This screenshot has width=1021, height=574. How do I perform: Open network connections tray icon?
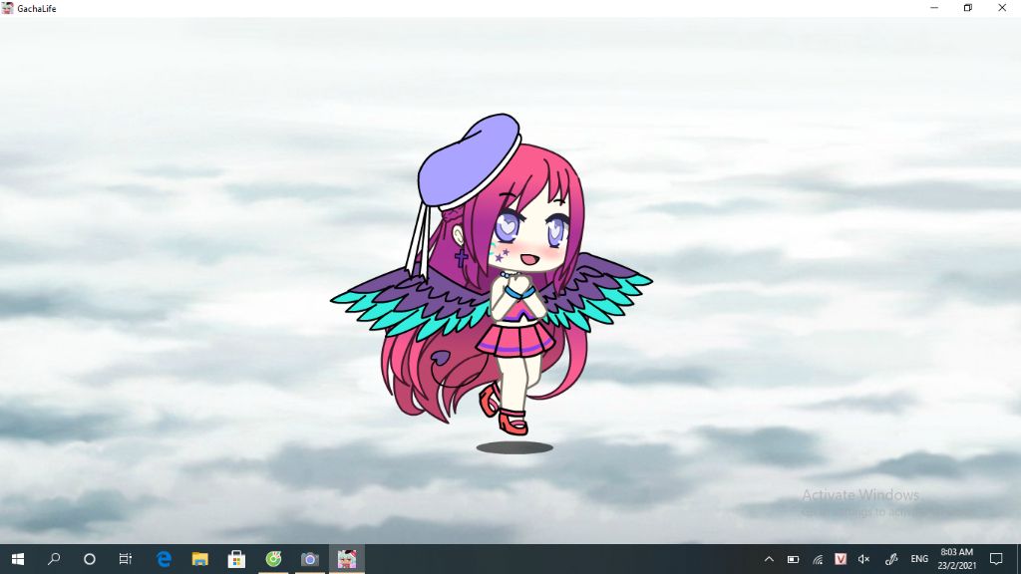click(818, 559)
